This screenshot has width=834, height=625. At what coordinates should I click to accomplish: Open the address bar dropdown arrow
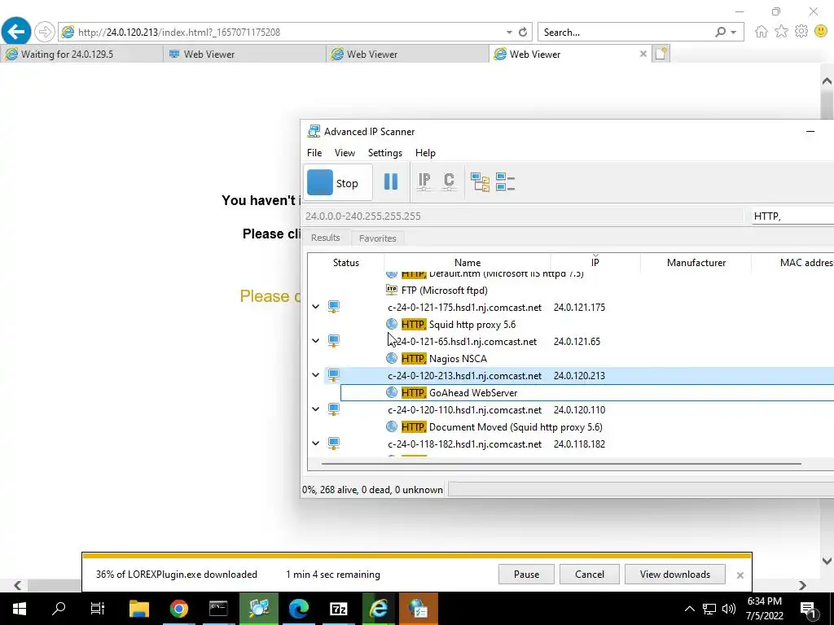tap(509, 33)
